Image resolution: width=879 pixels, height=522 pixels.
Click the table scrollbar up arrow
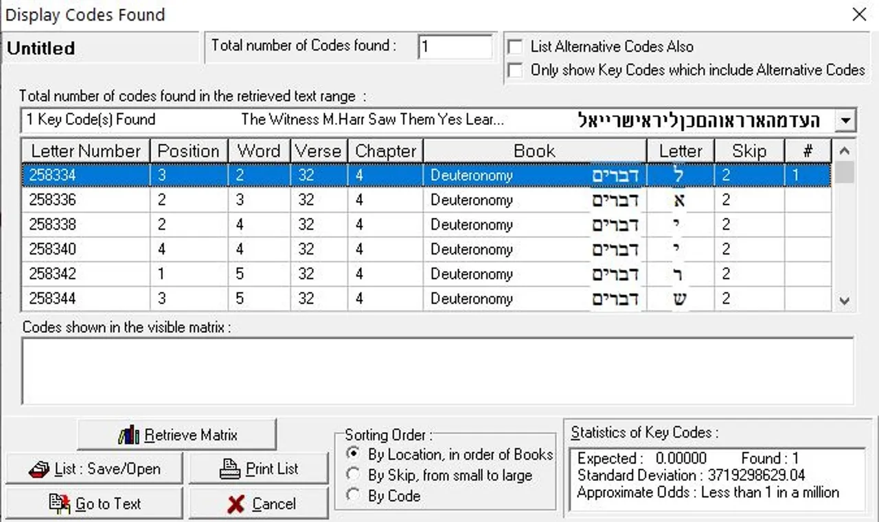coord(845,151)
